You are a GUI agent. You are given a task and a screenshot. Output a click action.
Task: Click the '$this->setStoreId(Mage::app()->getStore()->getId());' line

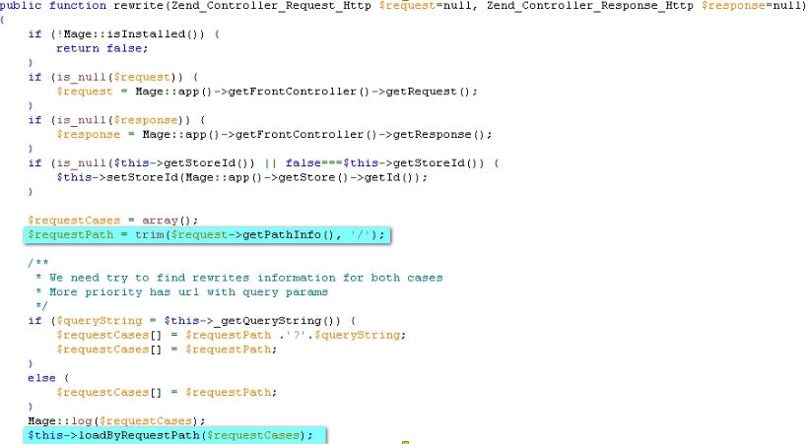coord(242,178)
